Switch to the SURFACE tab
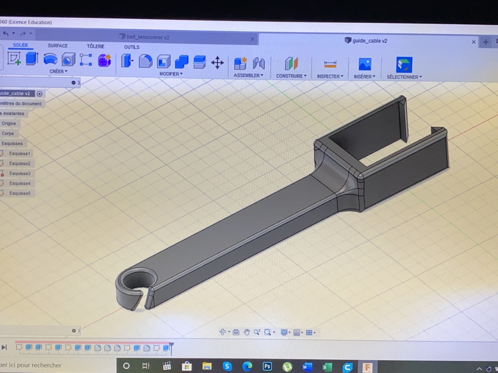 coord(57,46)
